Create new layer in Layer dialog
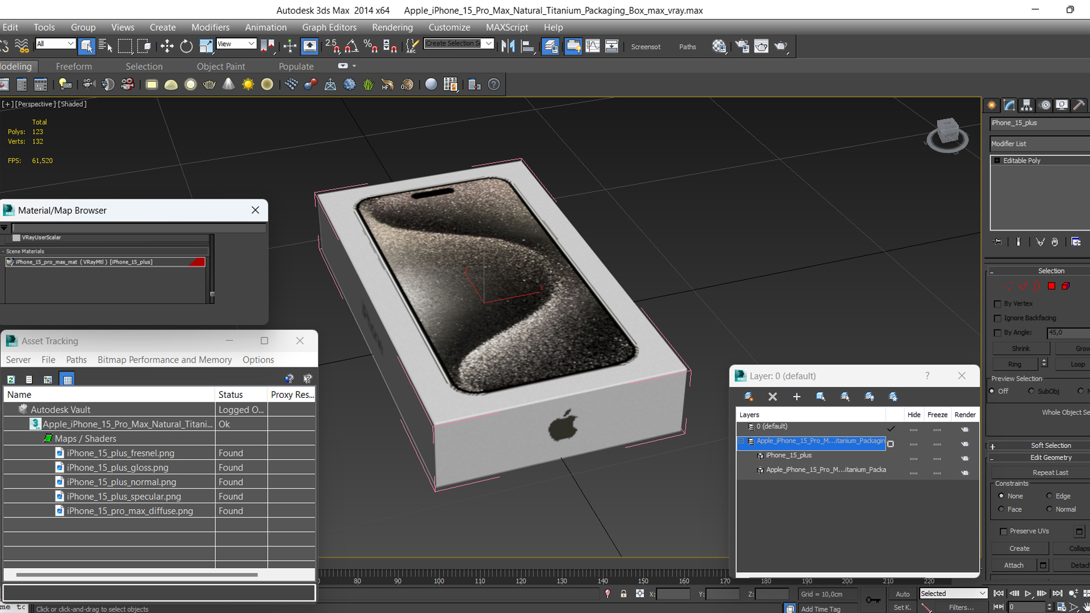Viewport: 1090px width, 613px height. coord(748,397)
